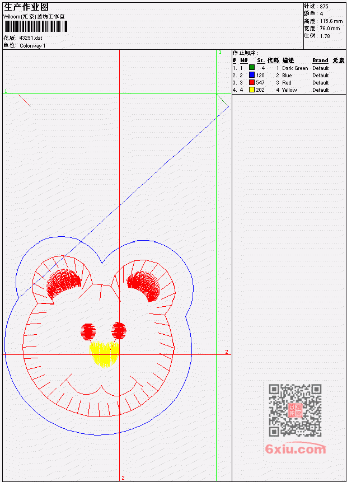The width and height of the screenshot is (347, 482).
Task: Click the Red color swatch in row 3
Action: click(252, 82)
